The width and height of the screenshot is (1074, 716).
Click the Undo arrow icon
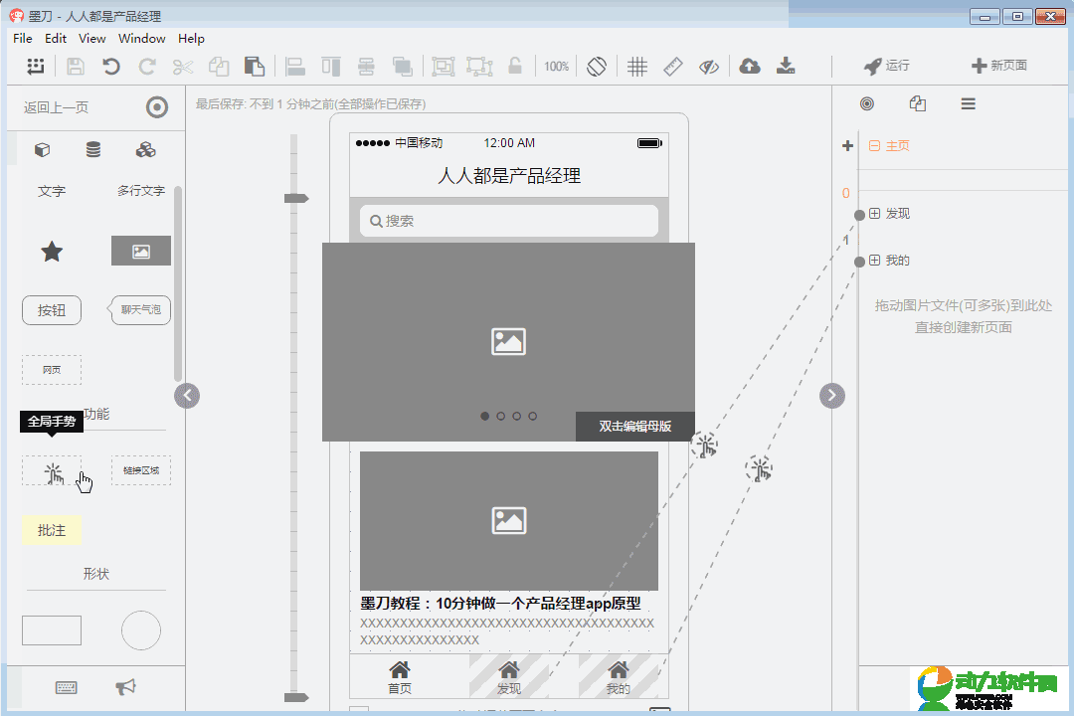coord(111,66)
